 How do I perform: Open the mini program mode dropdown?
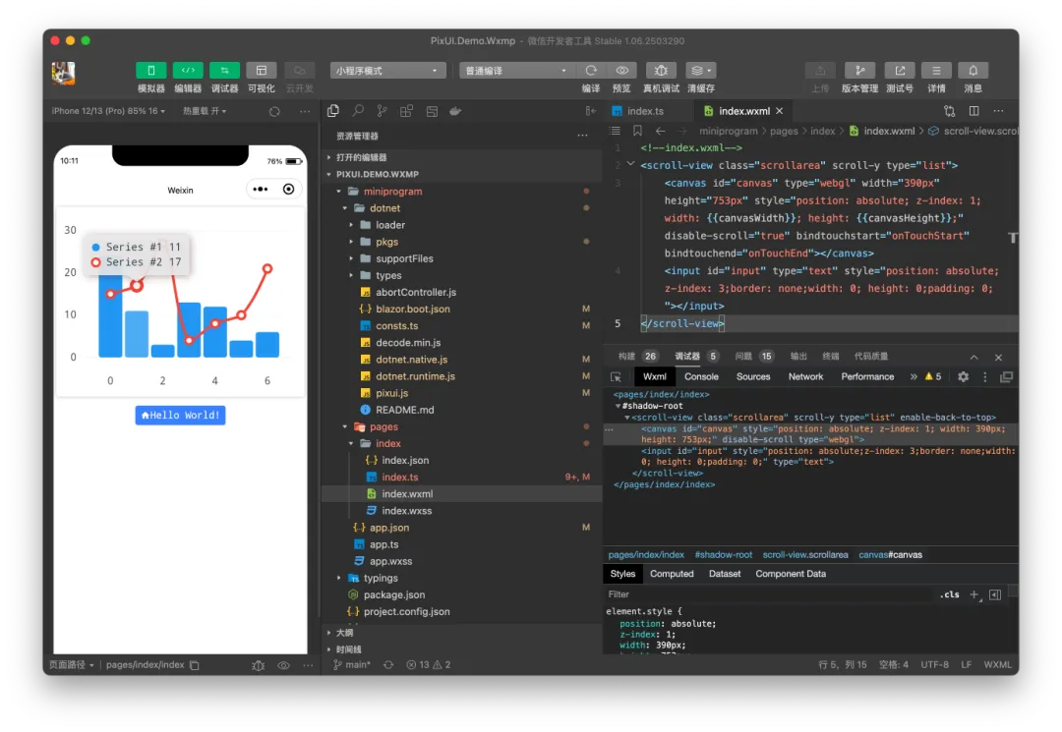(x=388, y=71)
